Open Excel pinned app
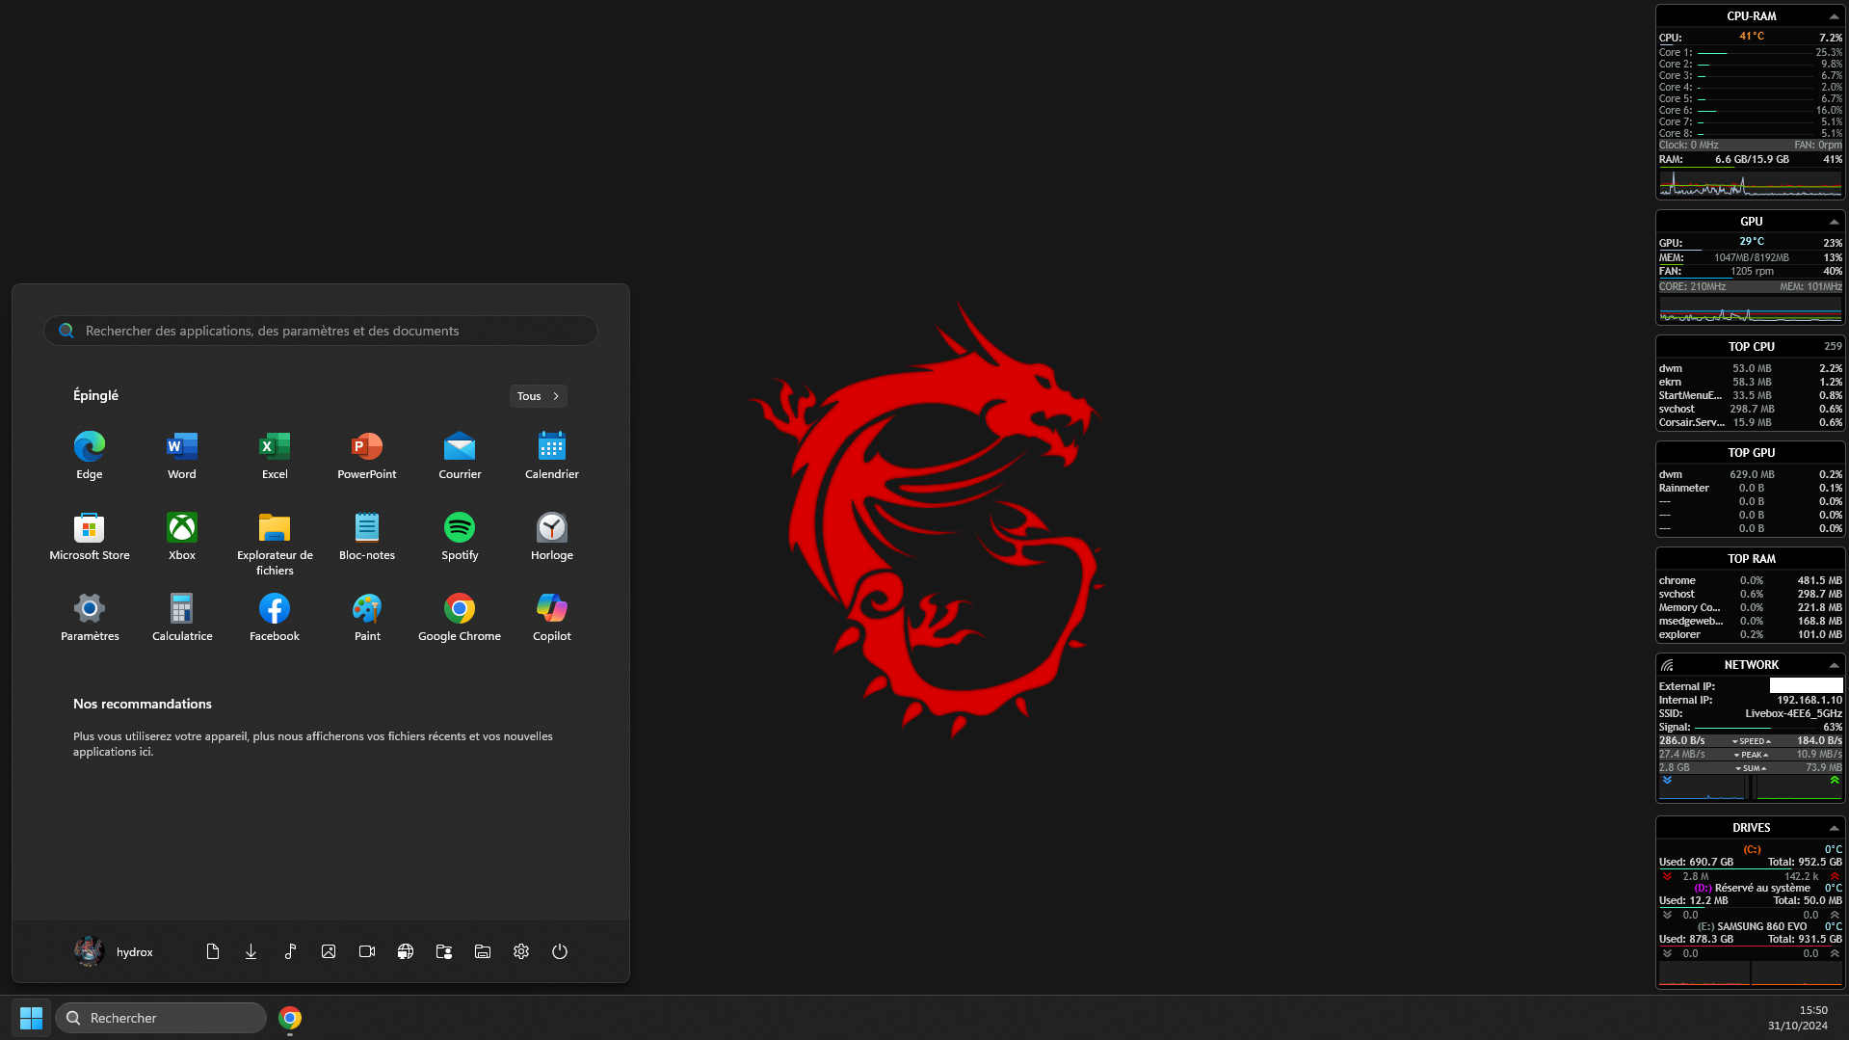Image resolution: width=1849 pixels, height=1040 pixels. tap(275, 455)
